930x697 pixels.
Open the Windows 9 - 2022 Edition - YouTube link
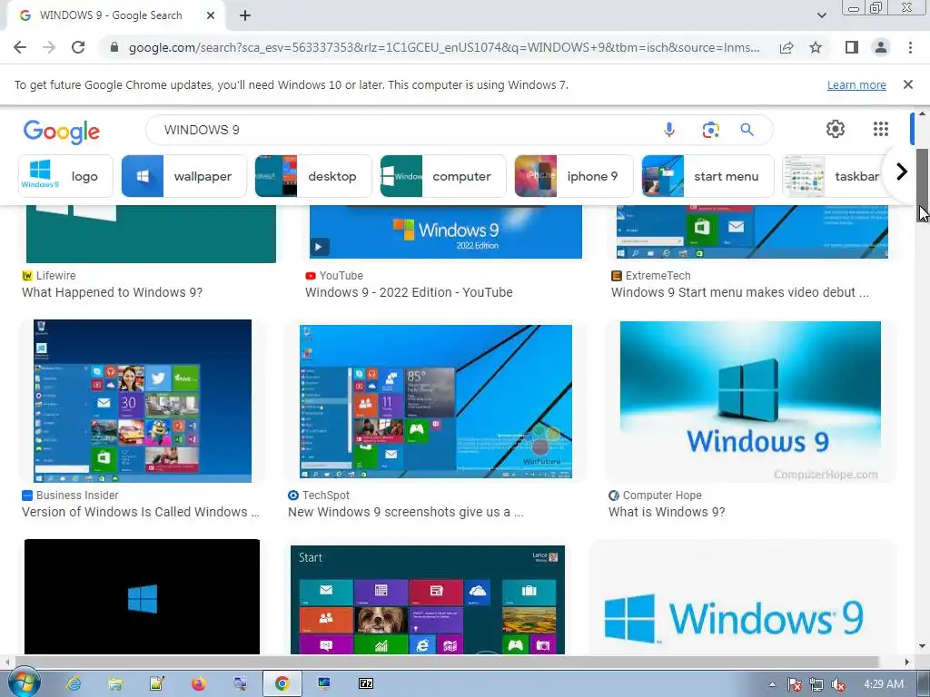tap(409, 292)
